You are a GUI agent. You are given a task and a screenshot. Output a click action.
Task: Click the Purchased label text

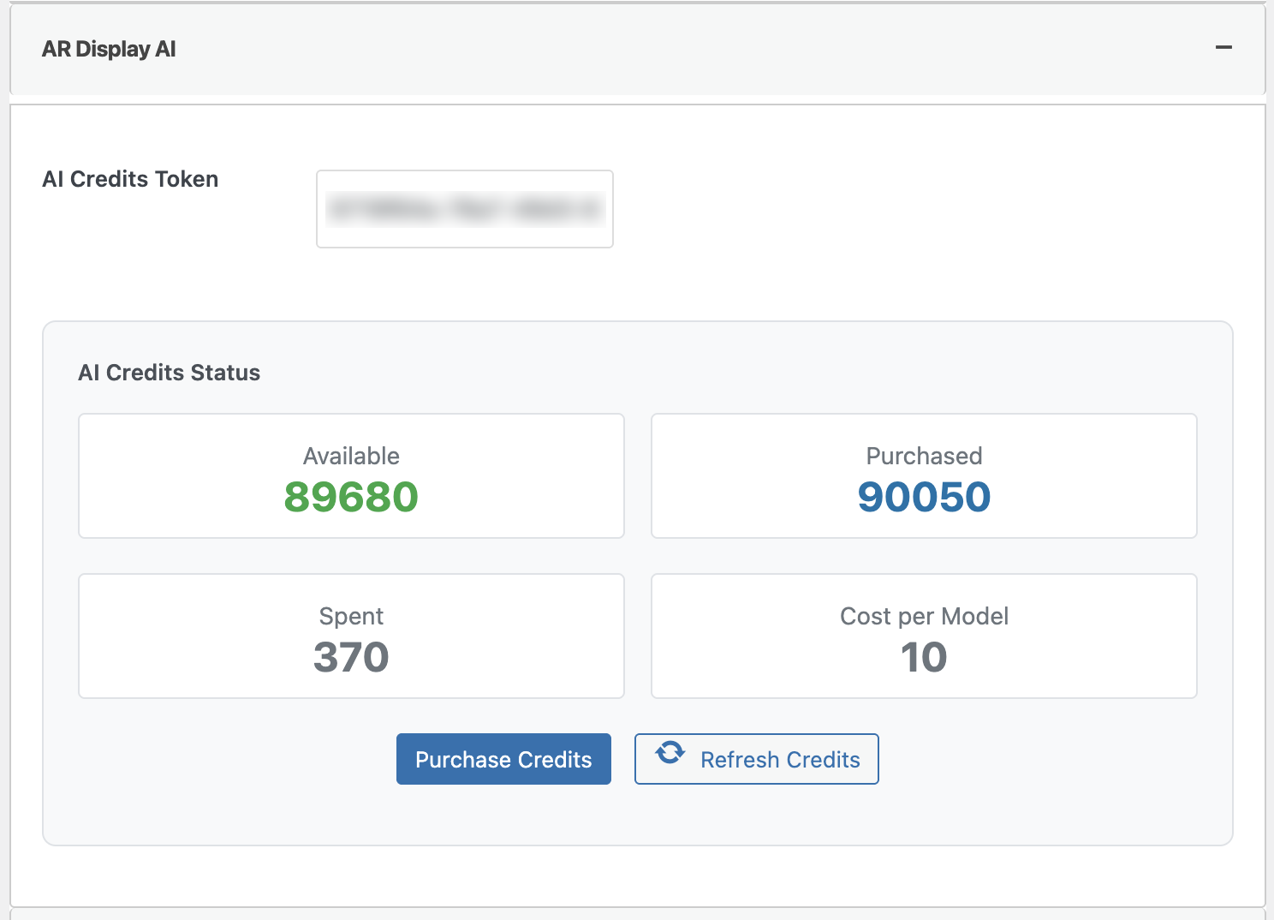924,456
